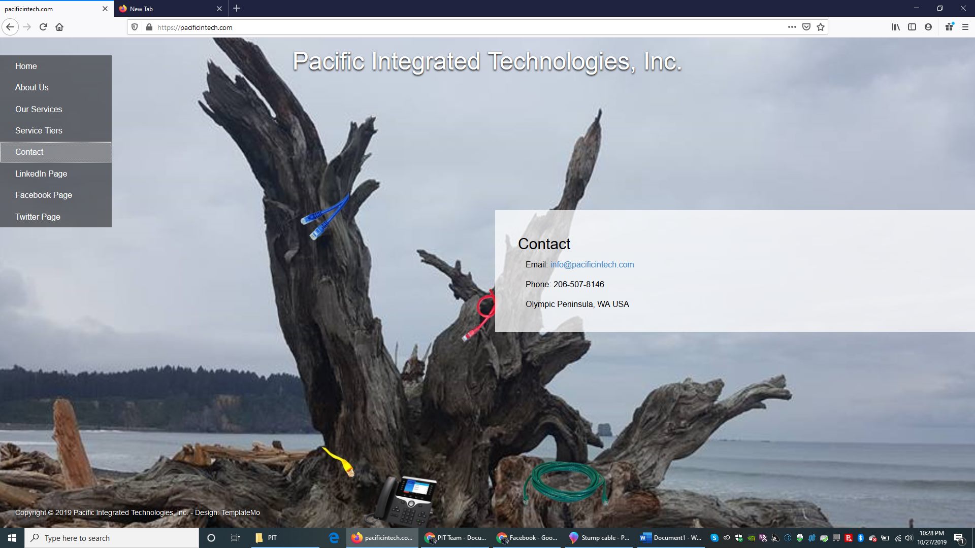This screenshot has width=975, height=548.
Task: Open Our Services section
Action: click(x=56, y=109)
